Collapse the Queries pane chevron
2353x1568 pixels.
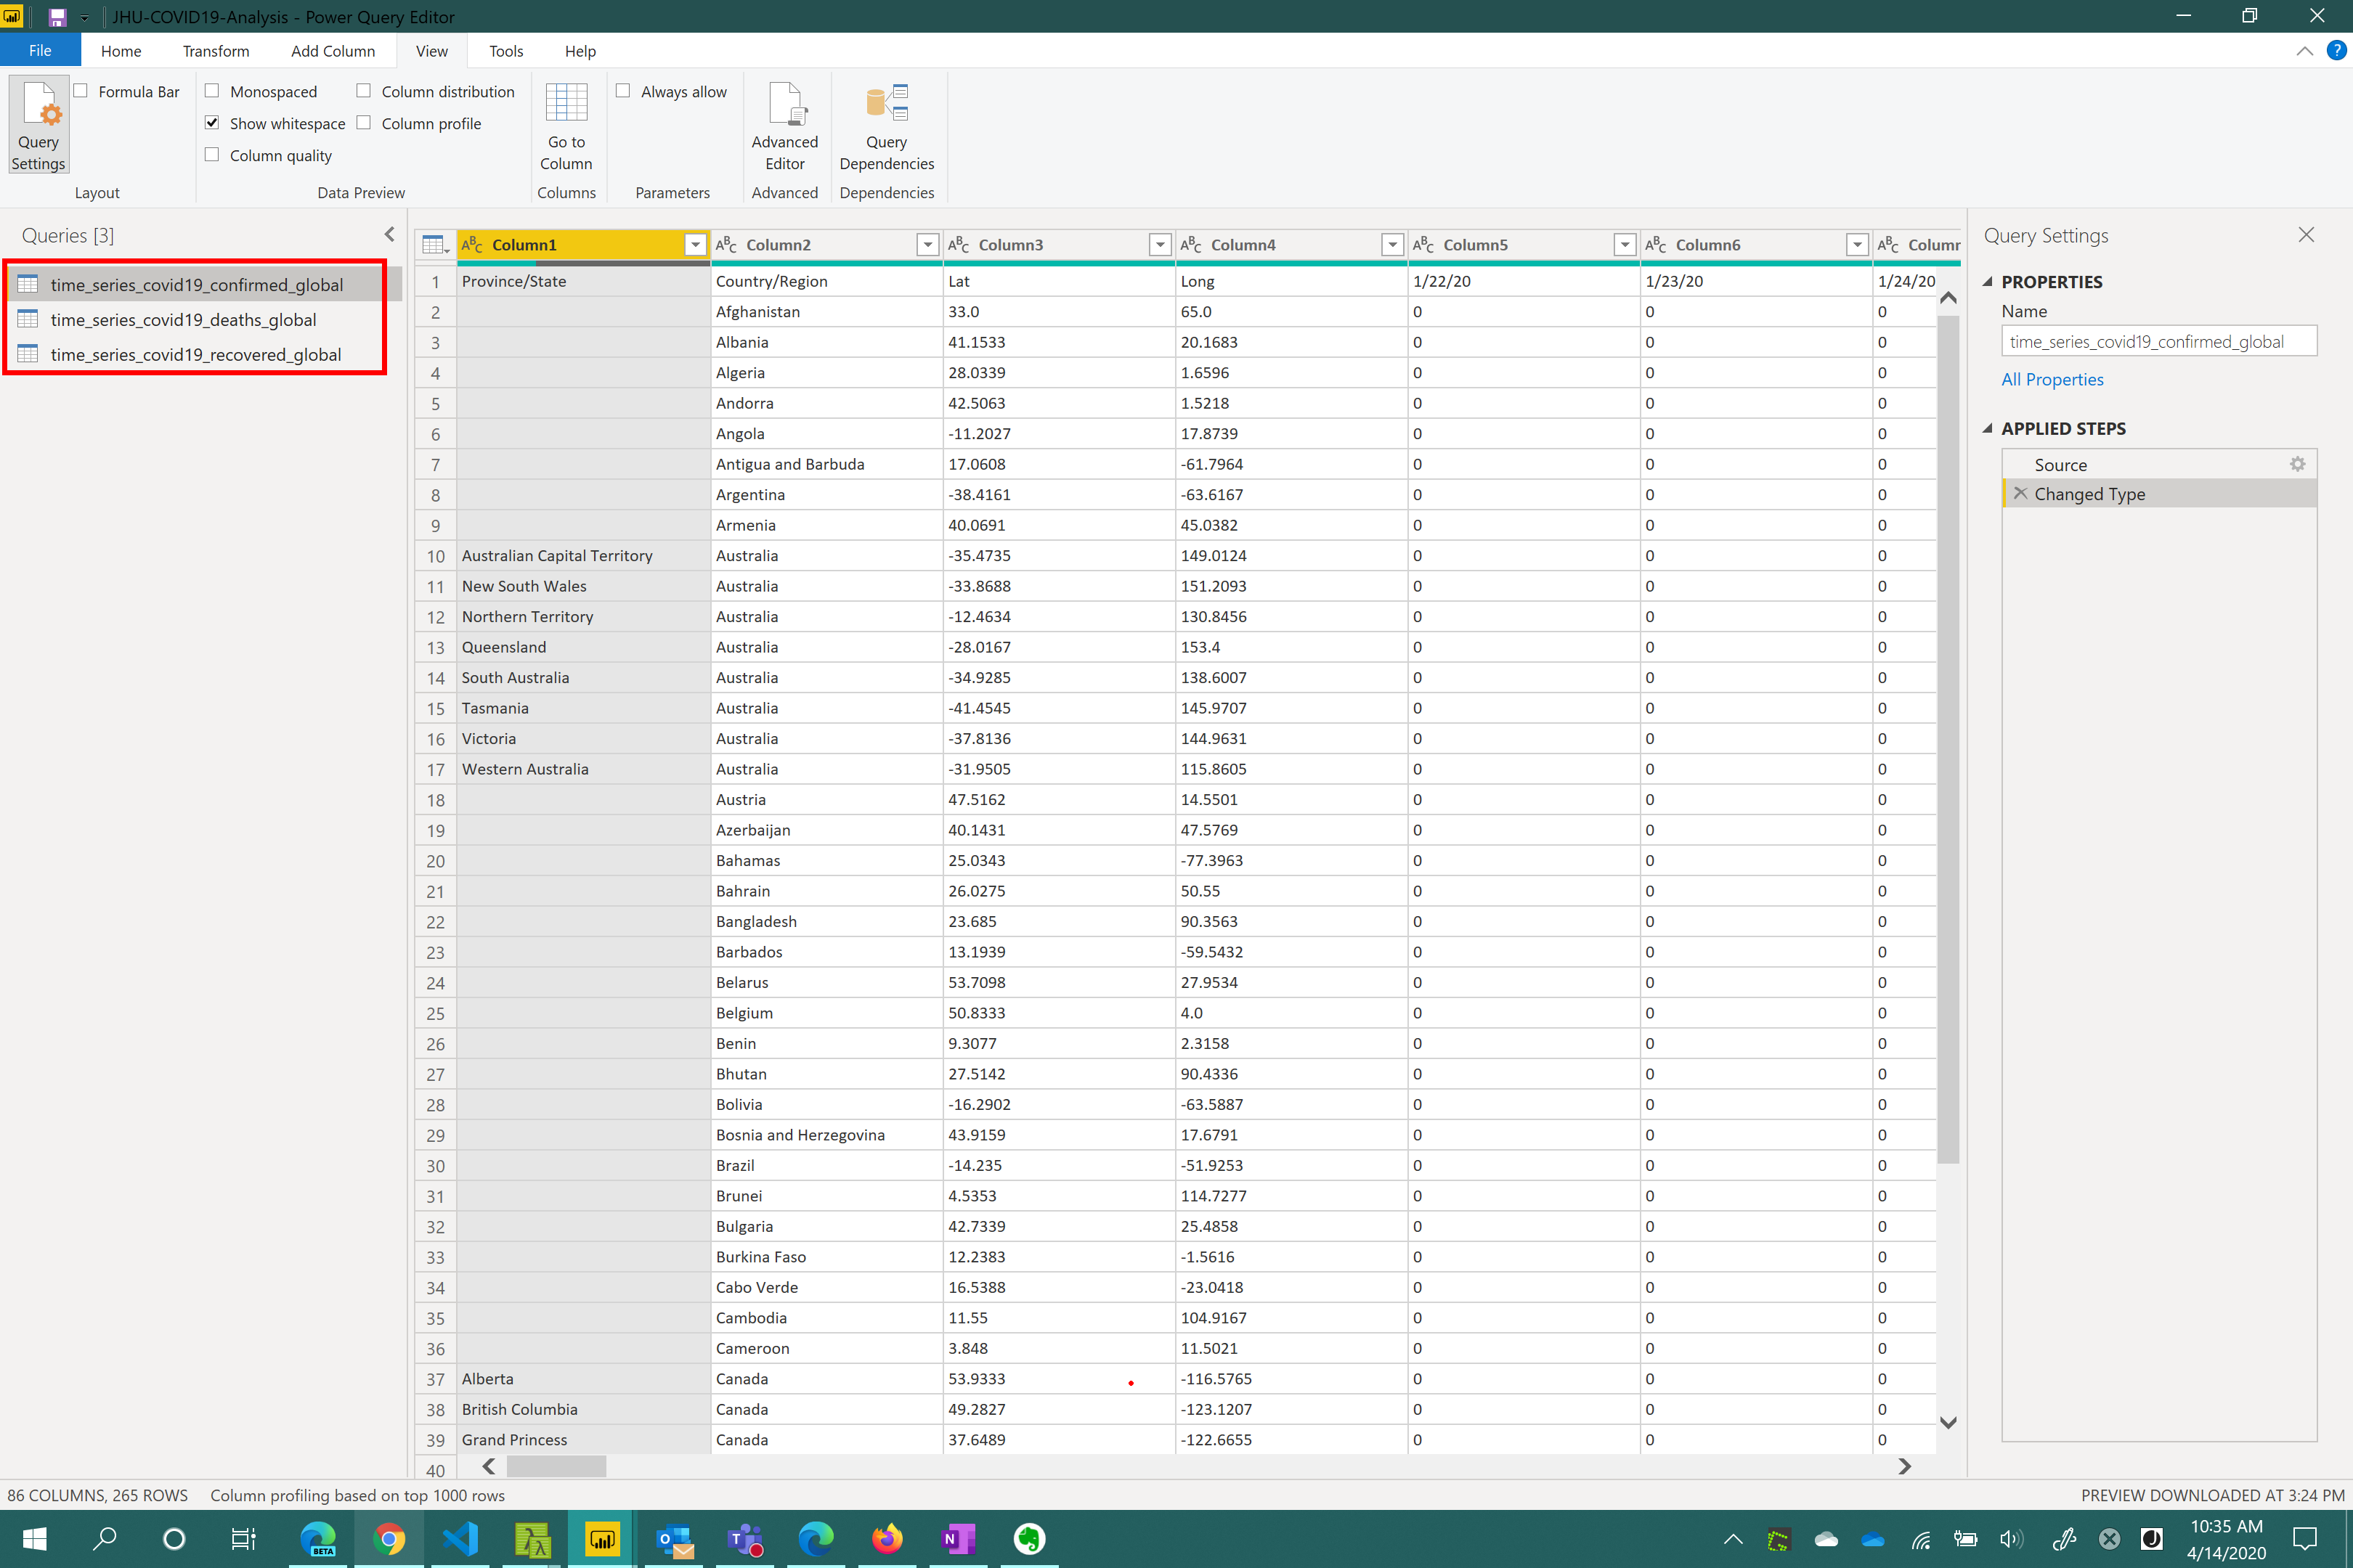(x=389, y=235)
